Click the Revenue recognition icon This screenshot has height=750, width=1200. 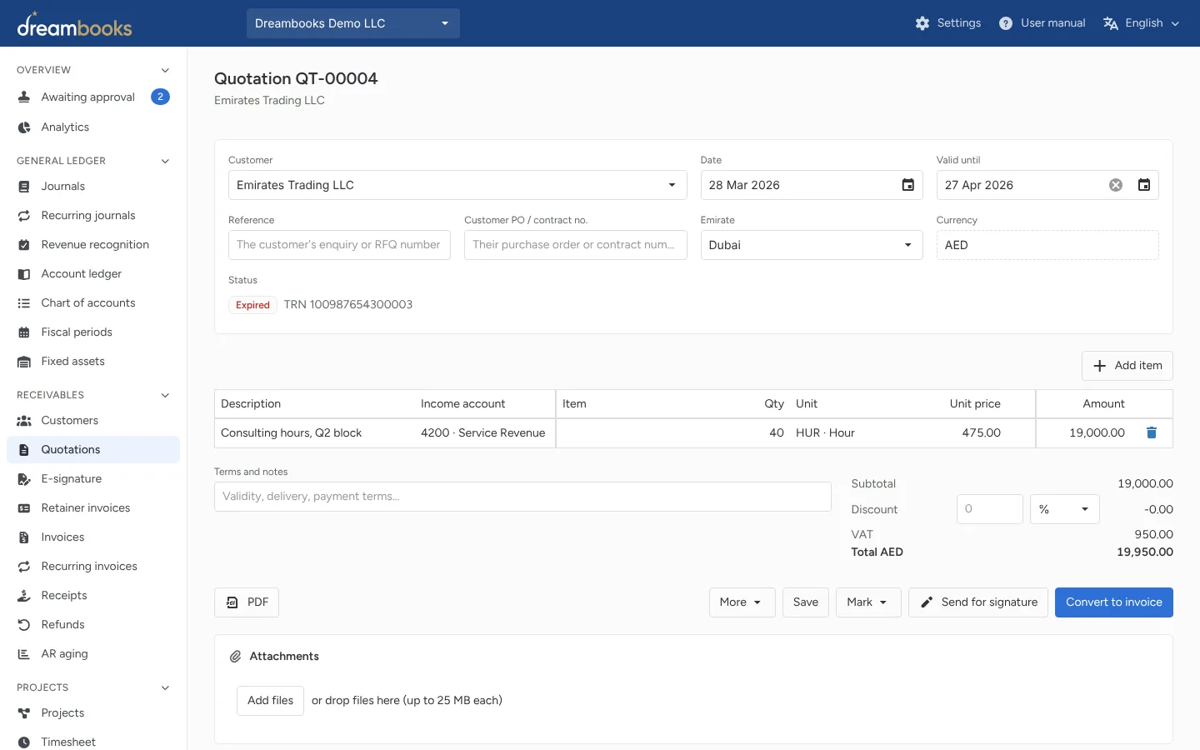(x=24, y=245)
